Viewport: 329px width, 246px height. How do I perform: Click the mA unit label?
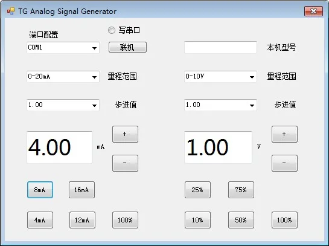pos(101,147)
